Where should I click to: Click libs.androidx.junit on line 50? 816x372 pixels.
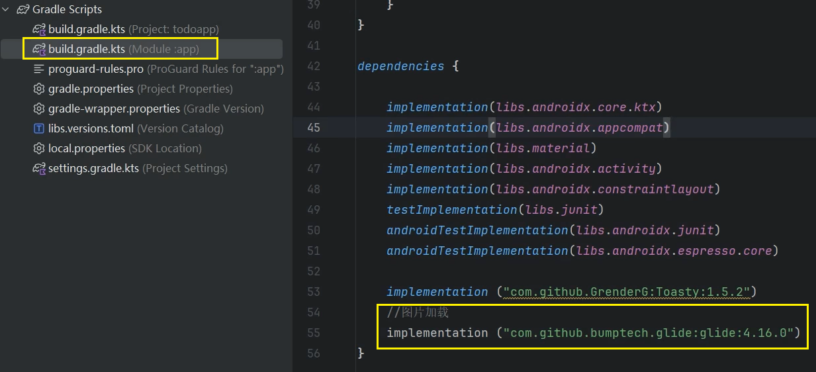click(645, 230)
